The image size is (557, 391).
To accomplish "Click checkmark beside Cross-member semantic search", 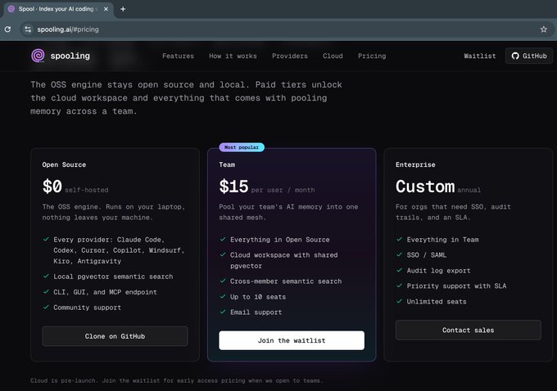I will pyautogui.click(x=223, y=281).
